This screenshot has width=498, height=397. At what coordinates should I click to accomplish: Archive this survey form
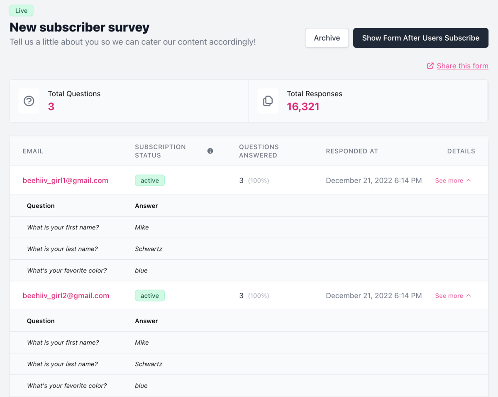pyautogui.click(x=327, y=38)
